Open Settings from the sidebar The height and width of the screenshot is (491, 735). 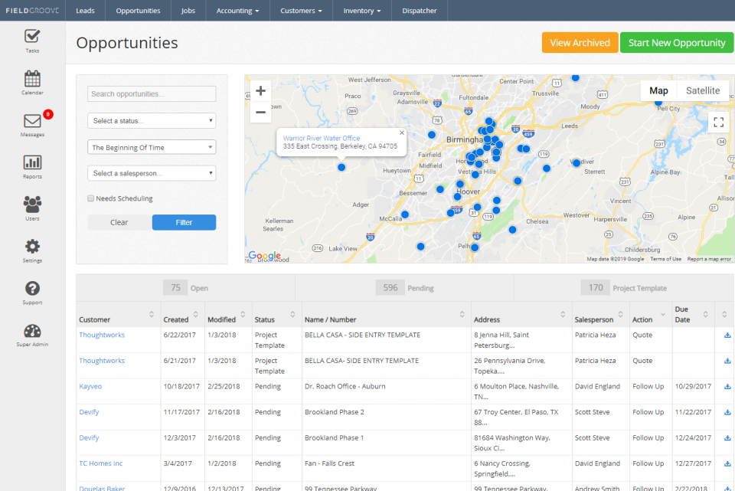31,249
